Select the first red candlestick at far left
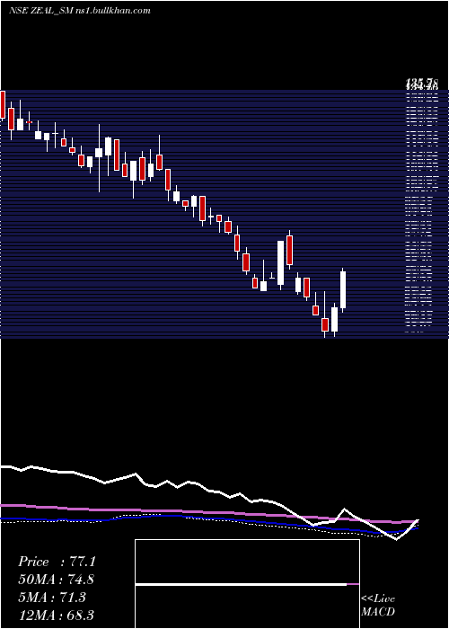 click(3, 105)
